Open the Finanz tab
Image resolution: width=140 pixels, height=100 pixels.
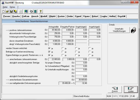coord(86,16)
